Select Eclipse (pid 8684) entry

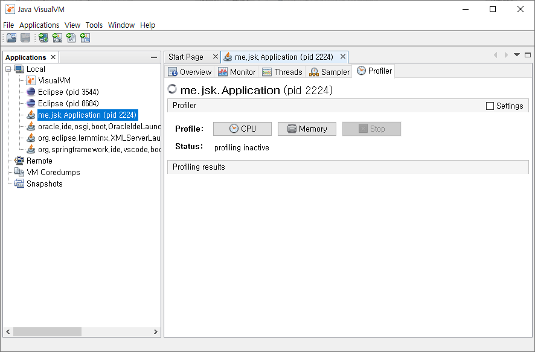click(68, 104)
